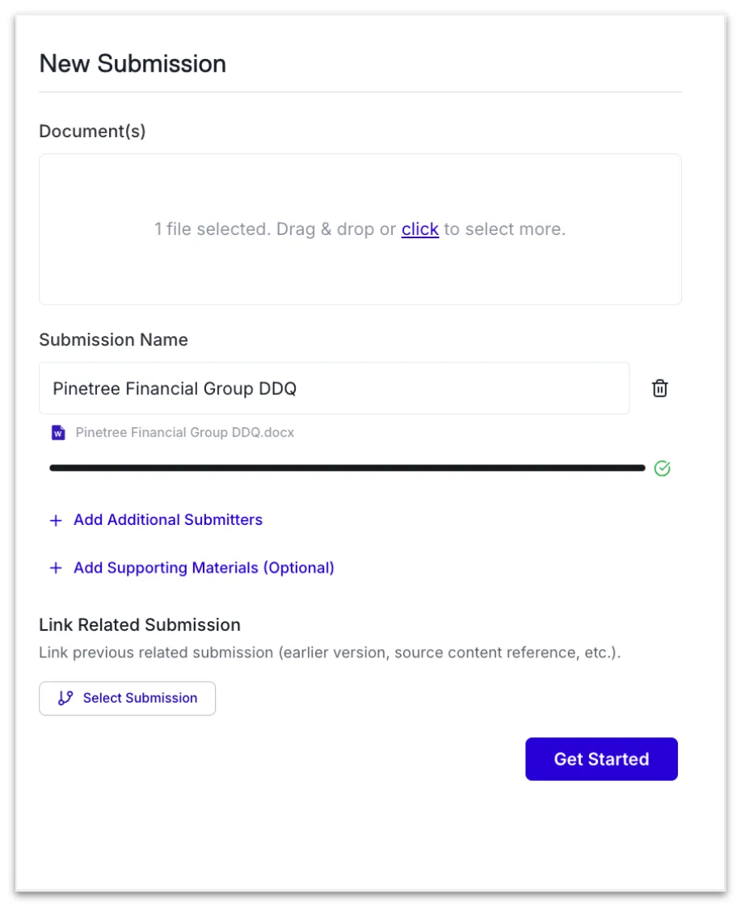Focus the Submission Name input field

pyautogui.click(x=335, y=388)
